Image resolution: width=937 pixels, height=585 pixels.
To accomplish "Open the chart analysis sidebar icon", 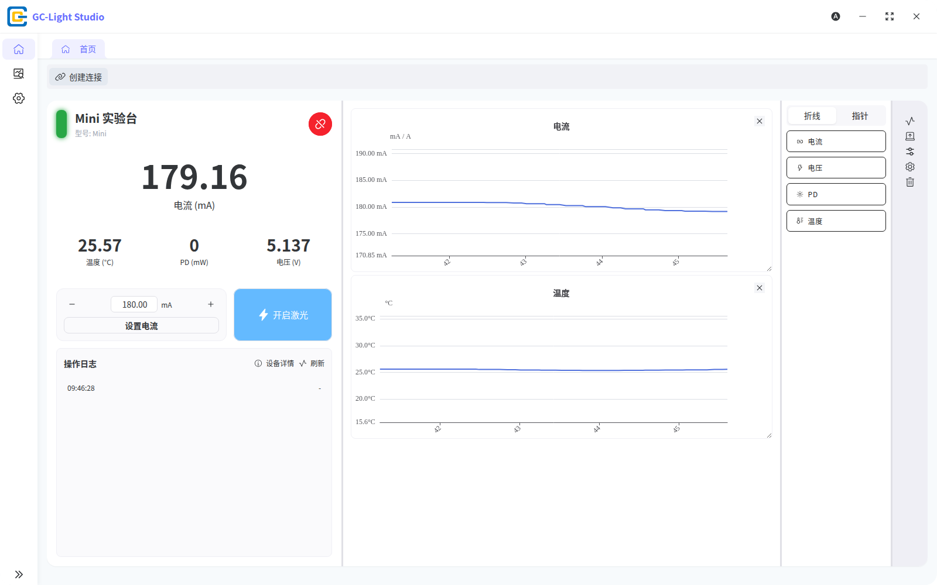I will tap(19, 74).
